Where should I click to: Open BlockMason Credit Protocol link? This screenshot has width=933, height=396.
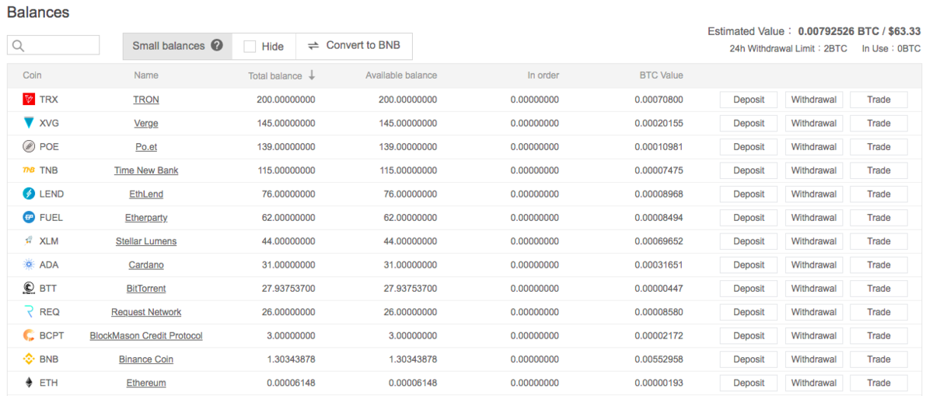146,335
